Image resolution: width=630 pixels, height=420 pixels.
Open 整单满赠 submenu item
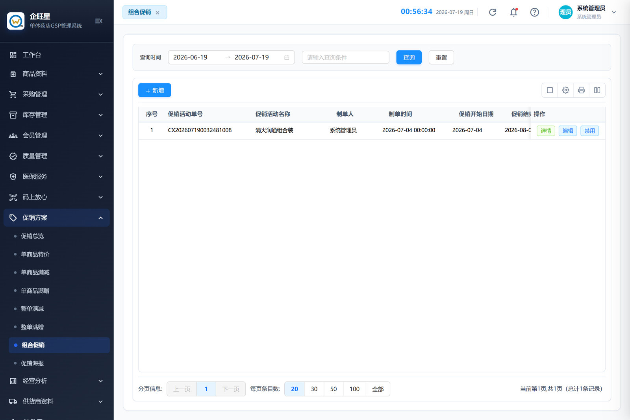[x=59, y=327]
